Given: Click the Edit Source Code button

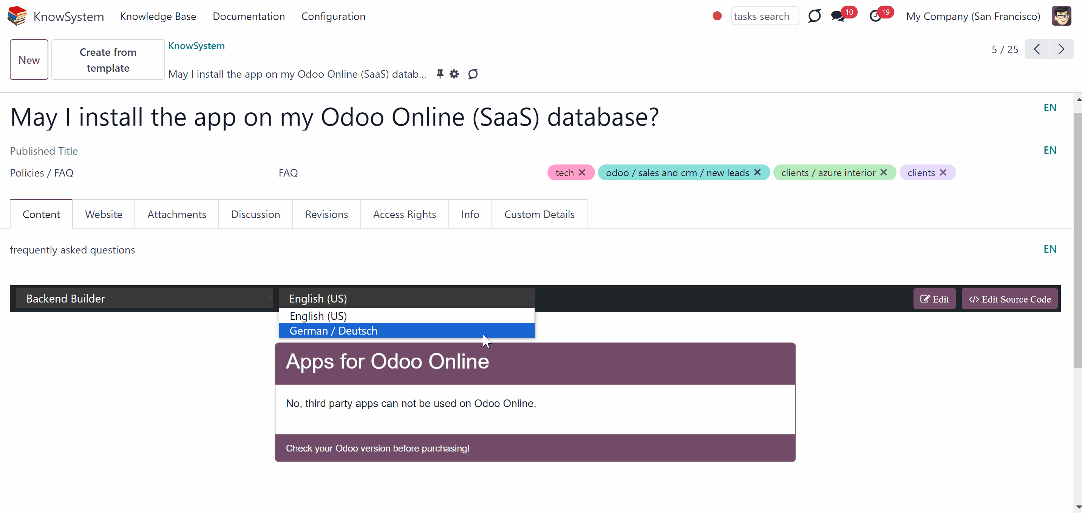Looking at the screenshot, I should click(1009, 299).
